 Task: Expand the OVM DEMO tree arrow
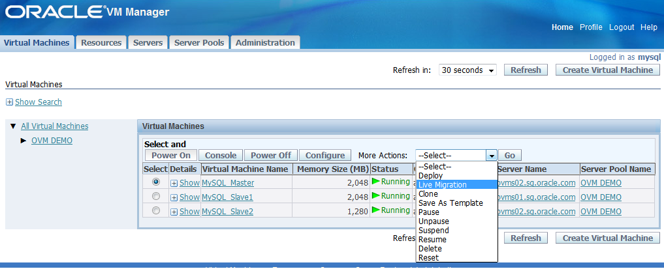click(x=24, y=141)
